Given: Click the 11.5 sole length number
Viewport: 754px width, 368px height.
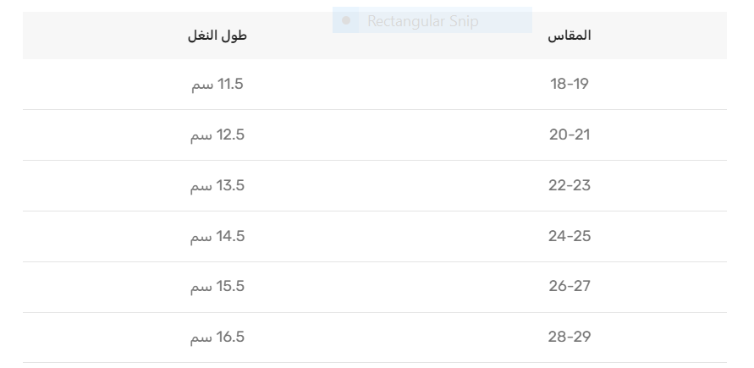Looking at the screenshot, I should coord(230,85).
